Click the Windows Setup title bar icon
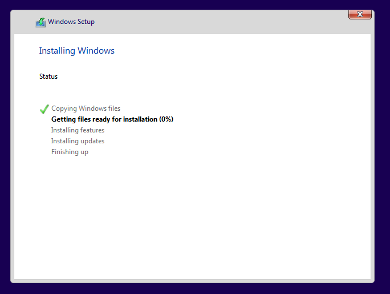Screen dimensions: 390x294 [40, 22]
